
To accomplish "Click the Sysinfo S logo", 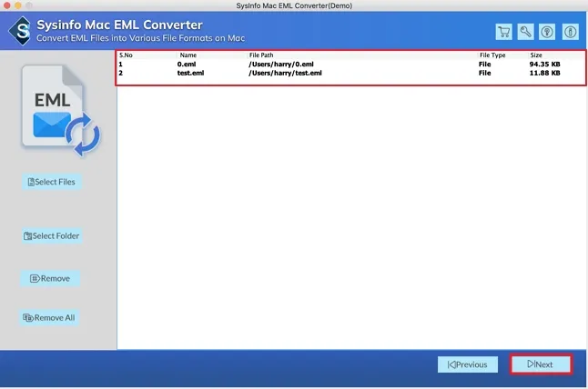I will tap(21, 31).
